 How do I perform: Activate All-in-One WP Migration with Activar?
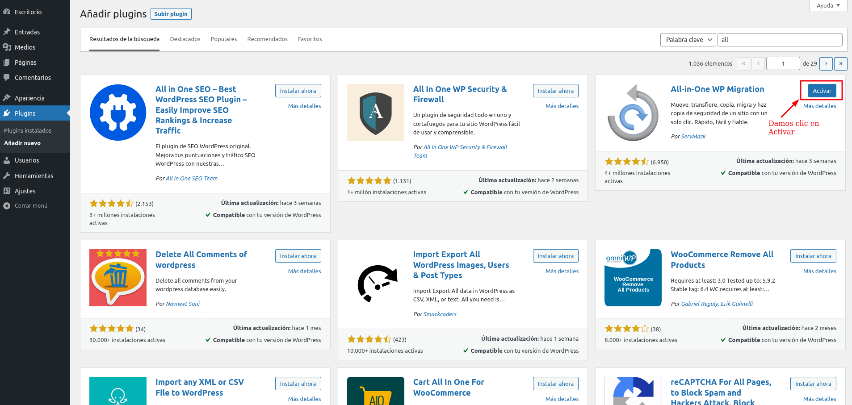click(822, 91)
